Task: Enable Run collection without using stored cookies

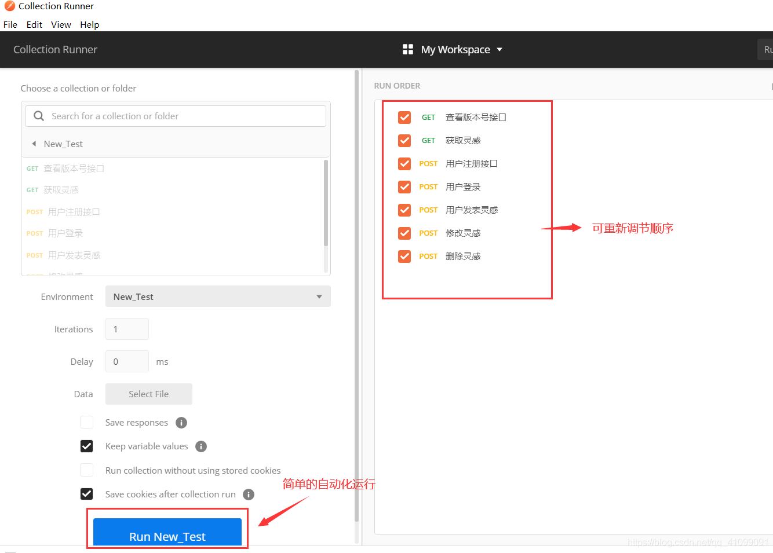Action: coord(86,470)
